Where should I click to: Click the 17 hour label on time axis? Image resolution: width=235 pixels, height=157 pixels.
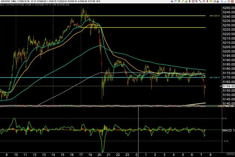tap(81, 155)
